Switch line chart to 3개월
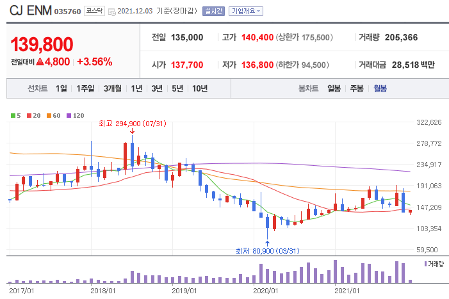The width and height of the screenshot is (449, 299). (113, 89)
